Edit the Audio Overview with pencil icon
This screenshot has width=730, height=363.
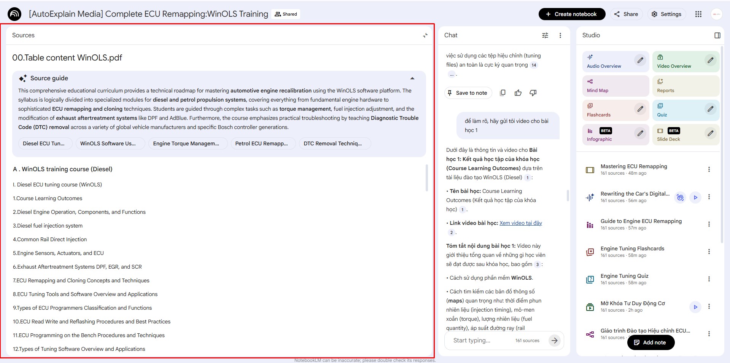[x=640, y=61]
